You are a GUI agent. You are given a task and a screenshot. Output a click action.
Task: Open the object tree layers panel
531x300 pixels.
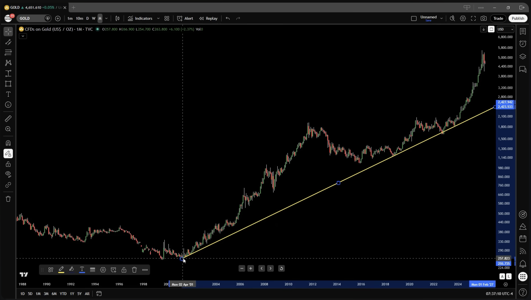click(x=523, y=56)
